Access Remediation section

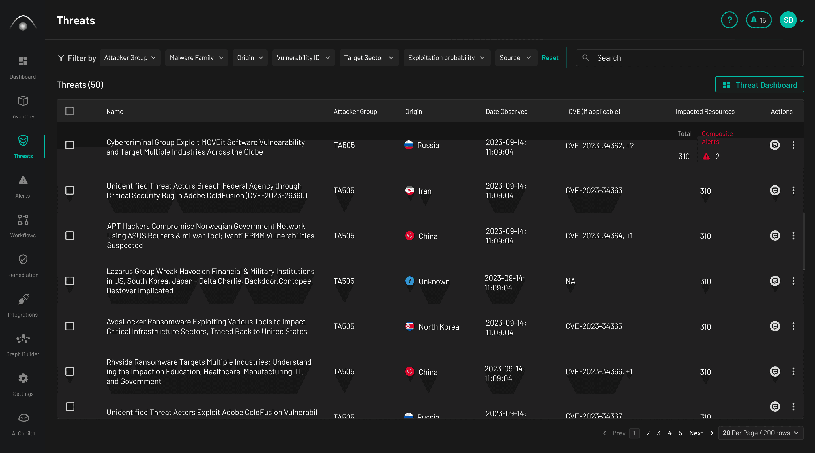(22, 264)
